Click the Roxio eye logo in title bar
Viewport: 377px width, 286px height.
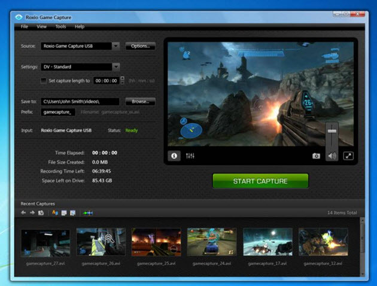pyautogui.click(x=19, y=17)
